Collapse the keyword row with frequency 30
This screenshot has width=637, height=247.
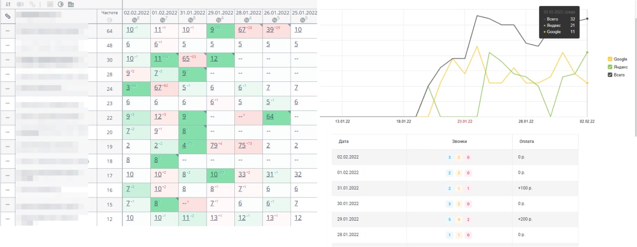tap(7, 60)
